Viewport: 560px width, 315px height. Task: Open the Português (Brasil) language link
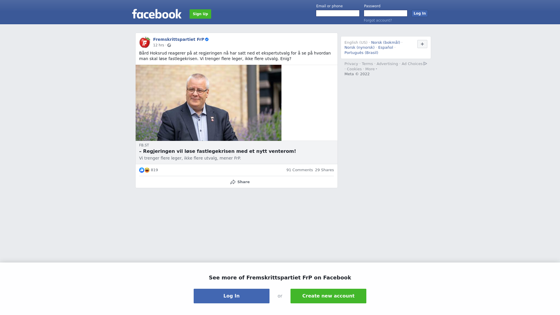click(361, 53)
